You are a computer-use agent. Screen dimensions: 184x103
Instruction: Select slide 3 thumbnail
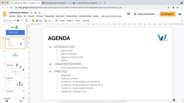(15, 56)
